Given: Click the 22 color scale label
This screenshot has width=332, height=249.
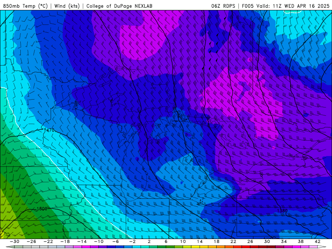Looking at the screenshot, I should [x=233, y=242].
